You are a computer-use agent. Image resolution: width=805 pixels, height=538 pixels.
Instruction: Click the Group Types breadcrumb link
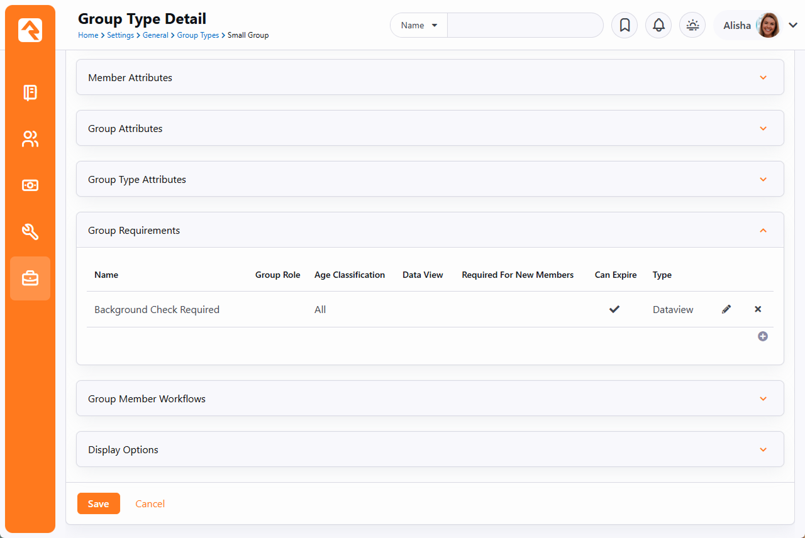197,35
